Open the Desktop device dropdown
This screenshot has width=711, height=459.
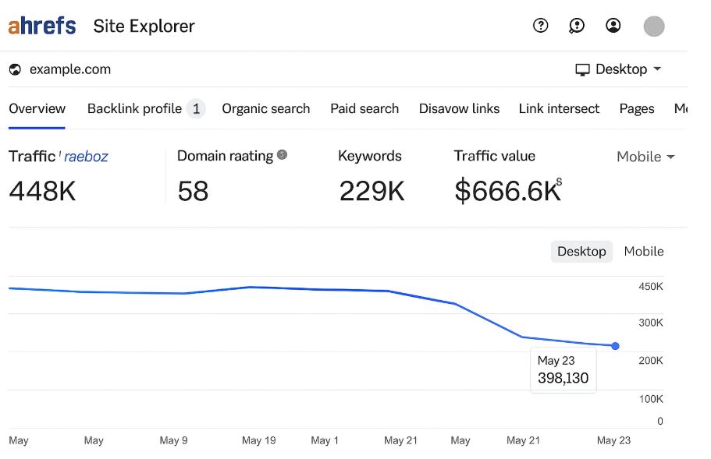tap(618, 69)
